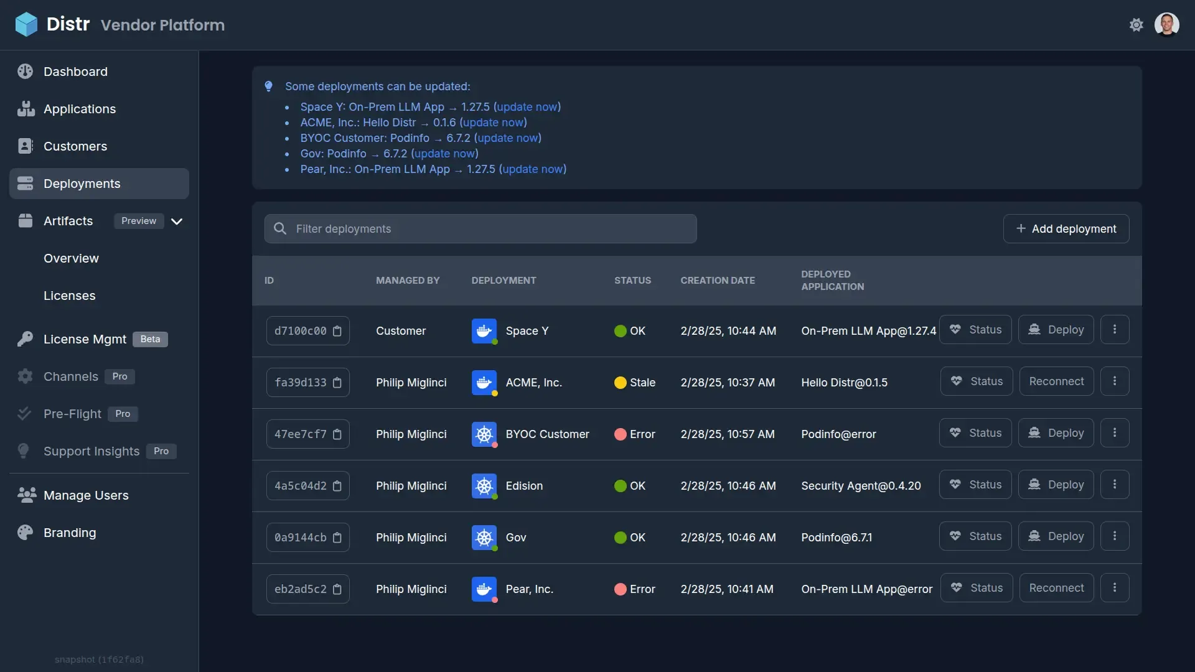The height and width of the screenshot is (672, 1195).
Task: Expand the Preview dropdown next to Artifacts
Action: coord(177,221)
